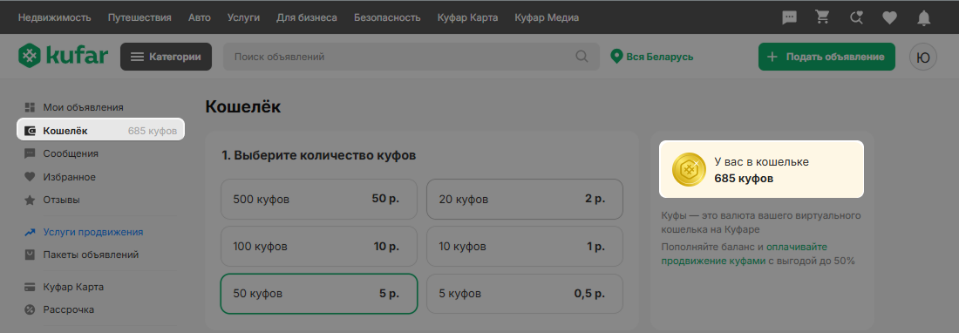Open the user avatar with letter Ю
Image resolution: width=959 pixels, height=333 pixels.
point(923,57)
